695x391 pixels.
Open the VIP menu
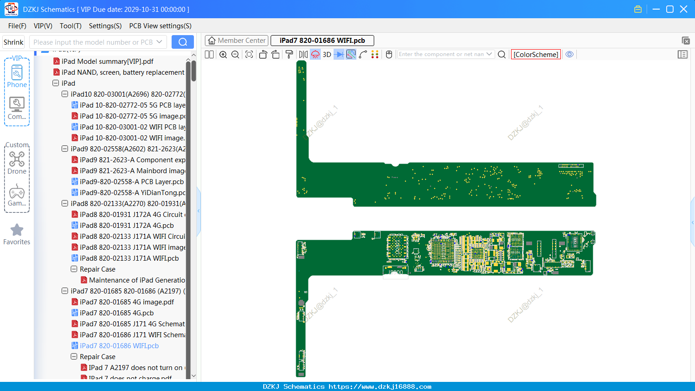[x=43, y=26]
